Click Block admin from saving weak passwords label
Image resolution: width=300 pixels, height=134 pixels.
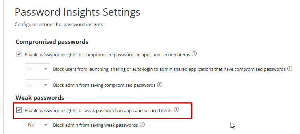point(96,125)
